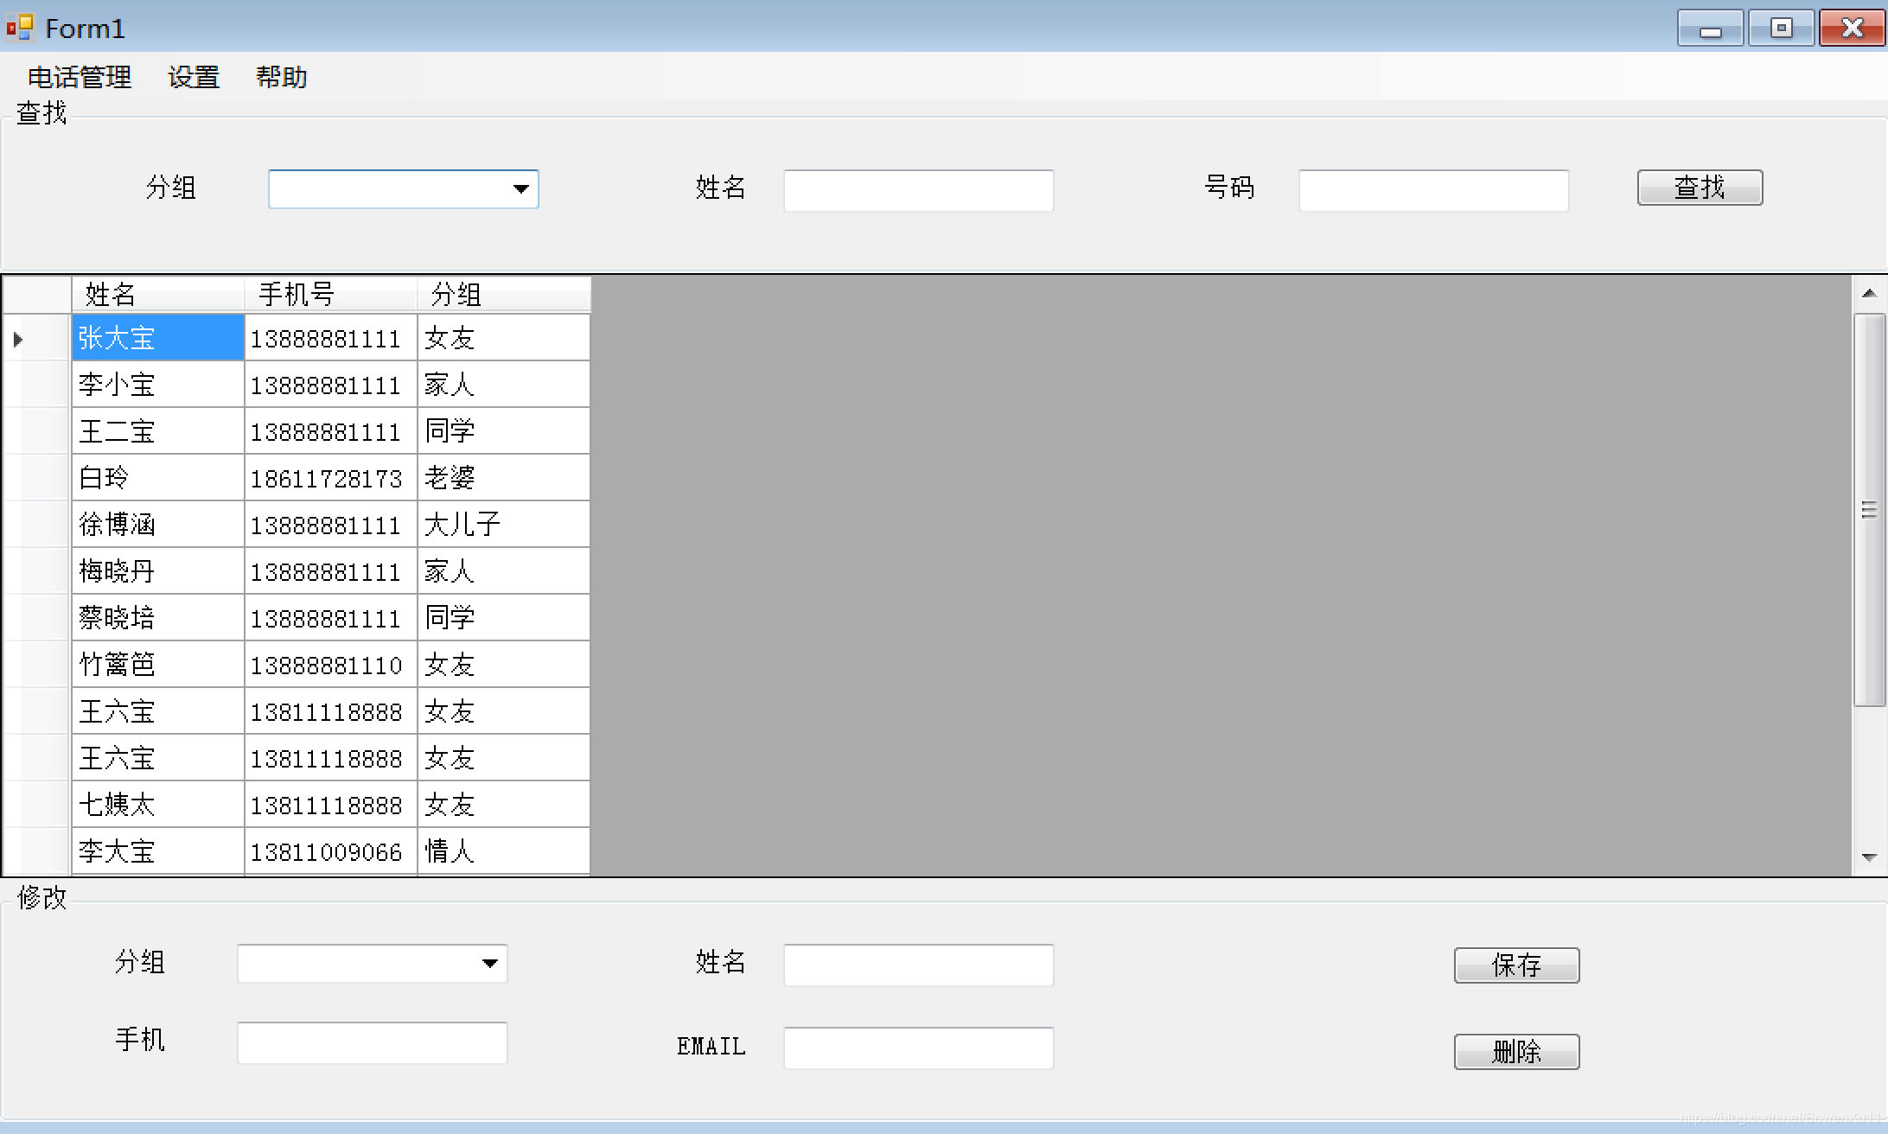This screenshot has width=1888, height=1134.
Task: Select the name cell 李小宝
Action: coord(158,384)
